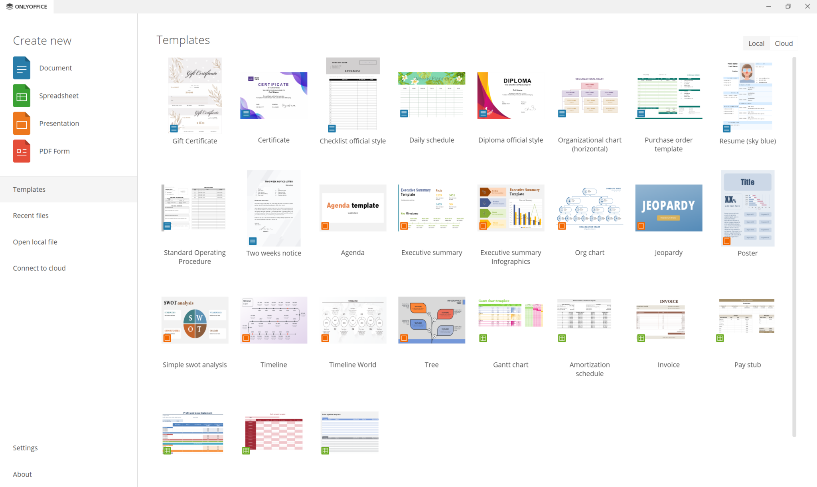Select the Templates section
Screen dimensions: 817x487
(29, 189)
